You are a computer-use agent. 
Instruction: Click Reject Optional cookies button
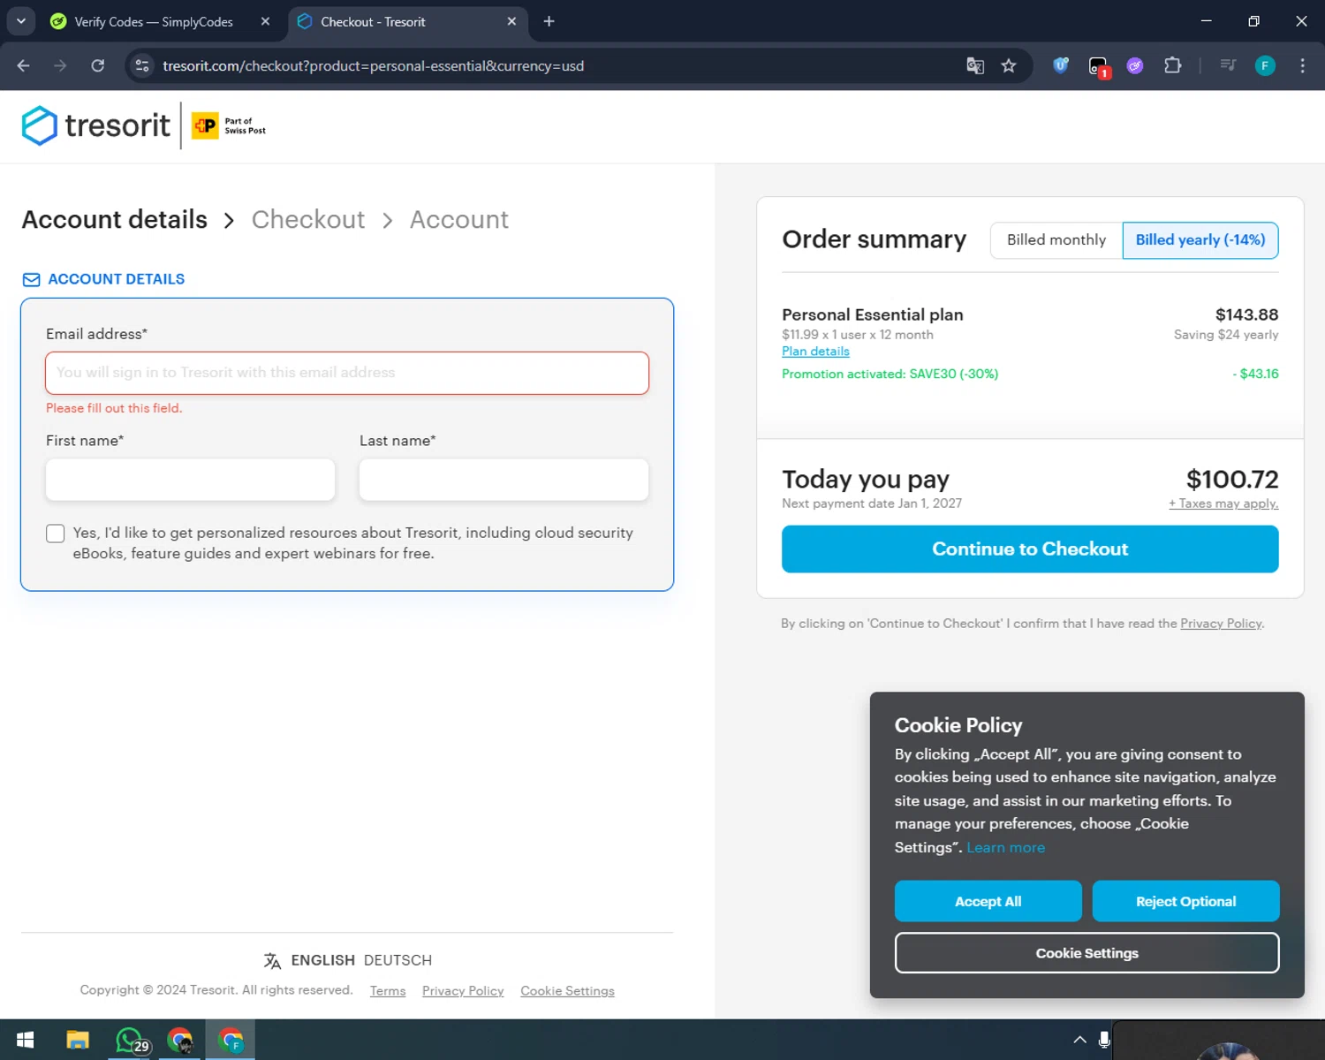(x=1185, y=901)
